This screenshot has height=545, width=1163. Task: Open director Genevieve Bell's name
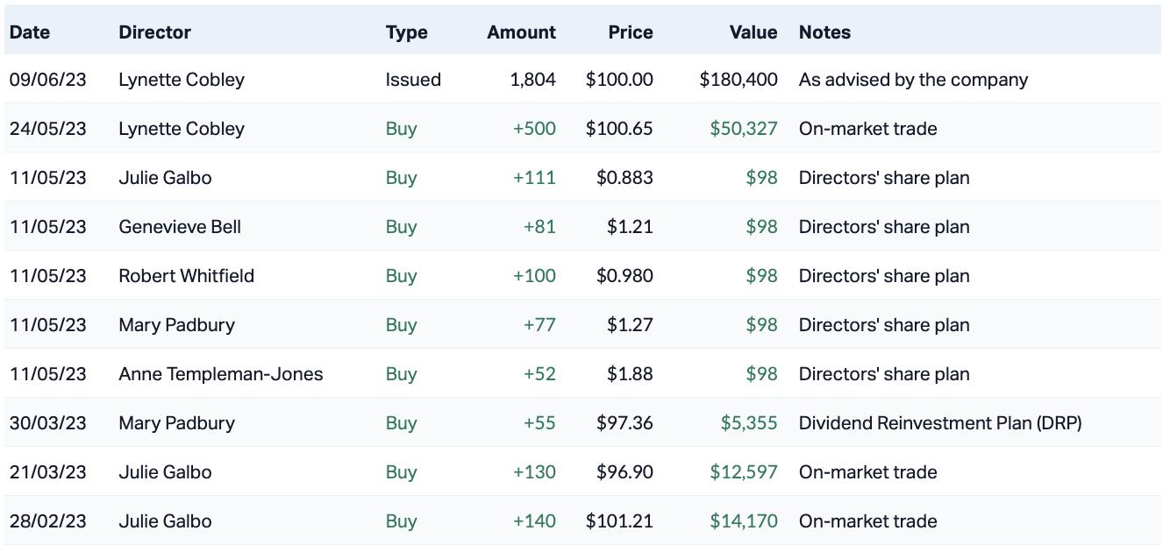(x=180, y=227)
